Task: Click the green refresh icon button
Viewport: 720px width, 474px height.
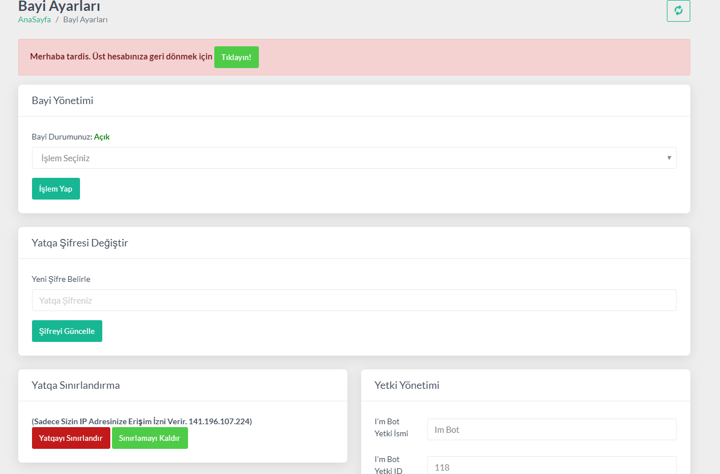Action: point(678,11)
